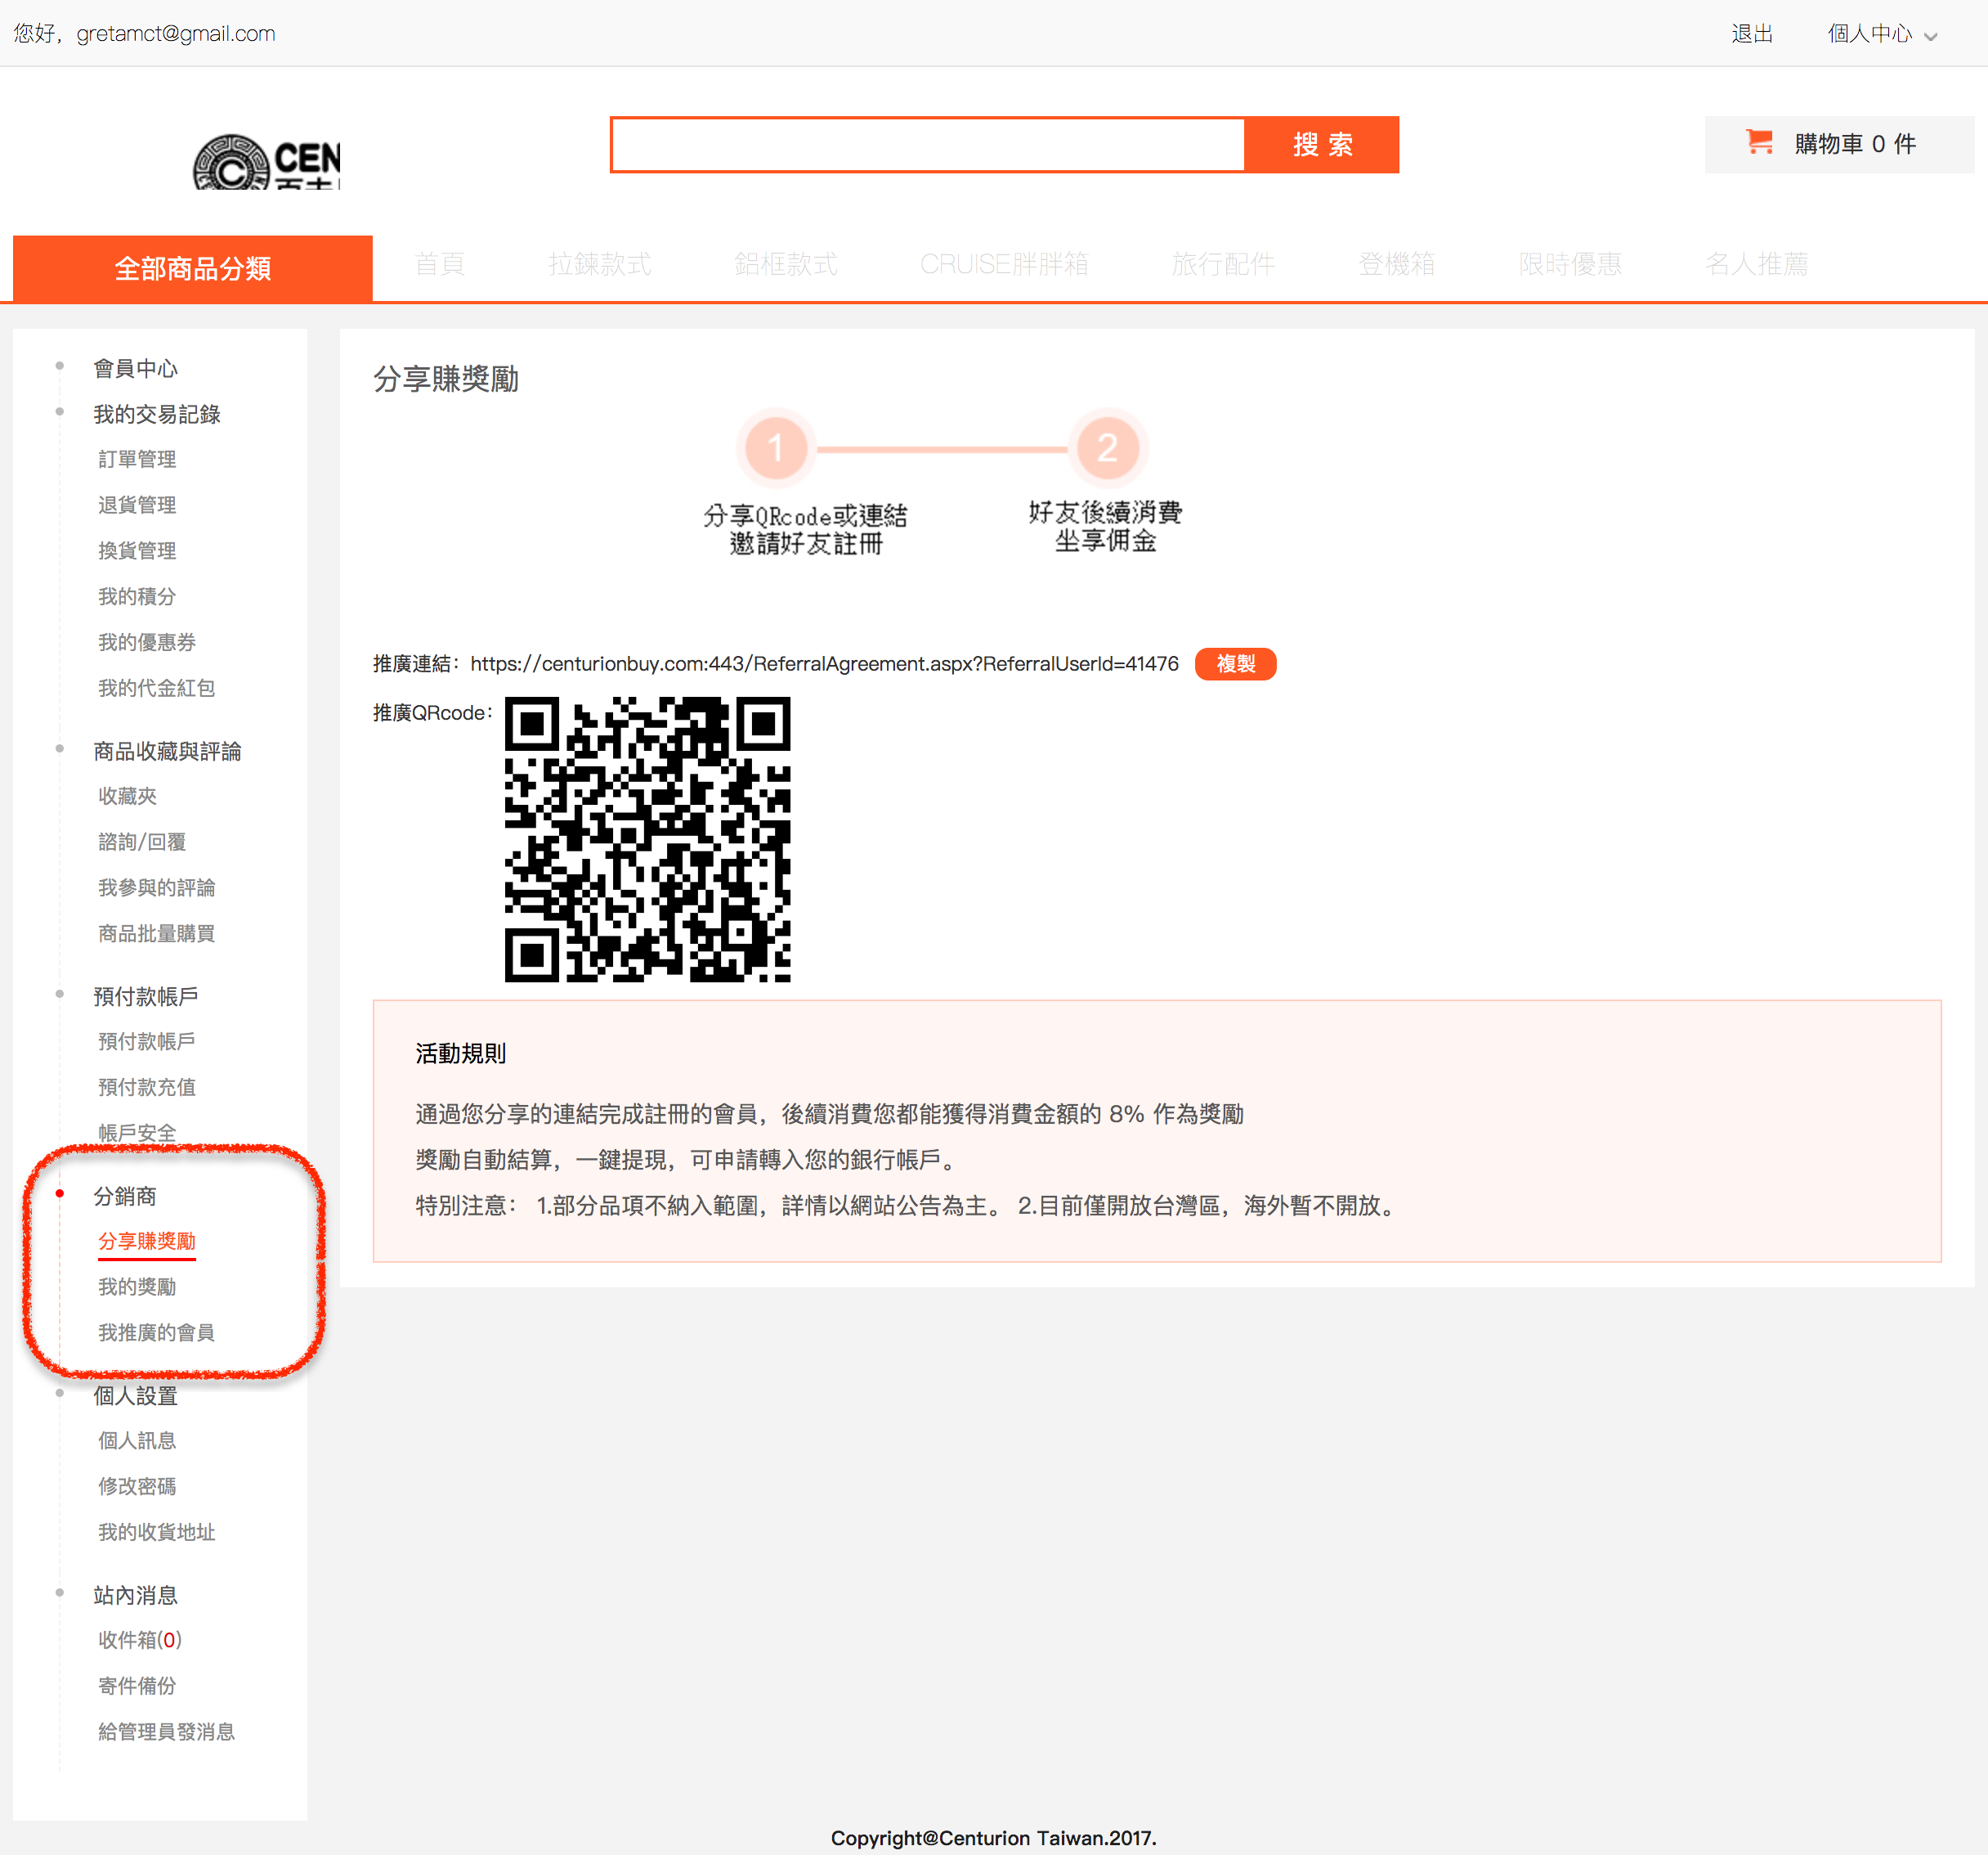Open 訂單管理 in the sidebar

click(137, 459)
